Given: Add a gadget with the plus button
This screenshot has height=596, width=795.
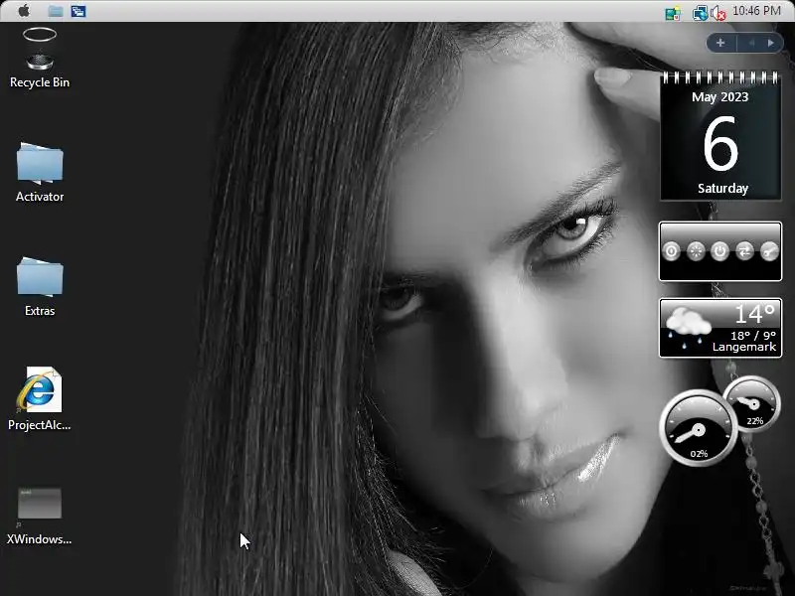Looking at the screenshot, I should tap(719, 43).
